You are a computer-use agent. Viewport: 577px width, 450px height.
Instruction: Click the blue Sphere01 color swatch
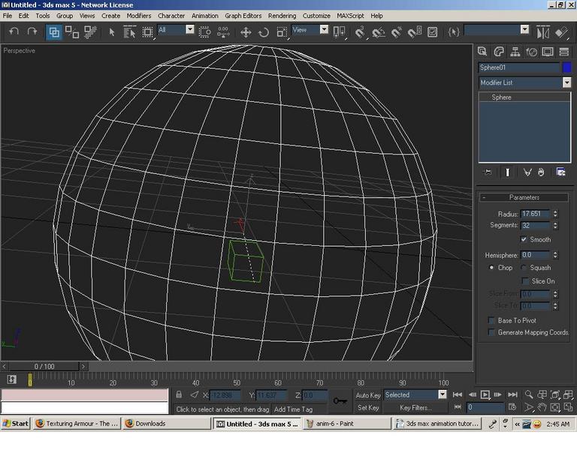click(x=566, y=67)
